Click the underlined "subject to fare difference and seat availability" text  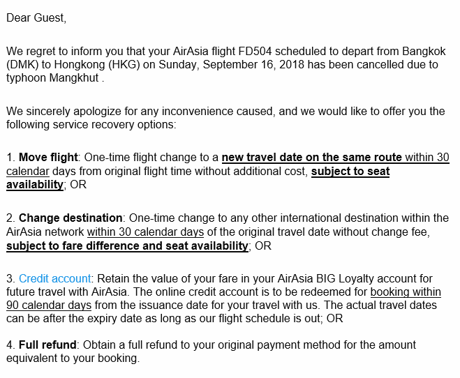(127, 245)
